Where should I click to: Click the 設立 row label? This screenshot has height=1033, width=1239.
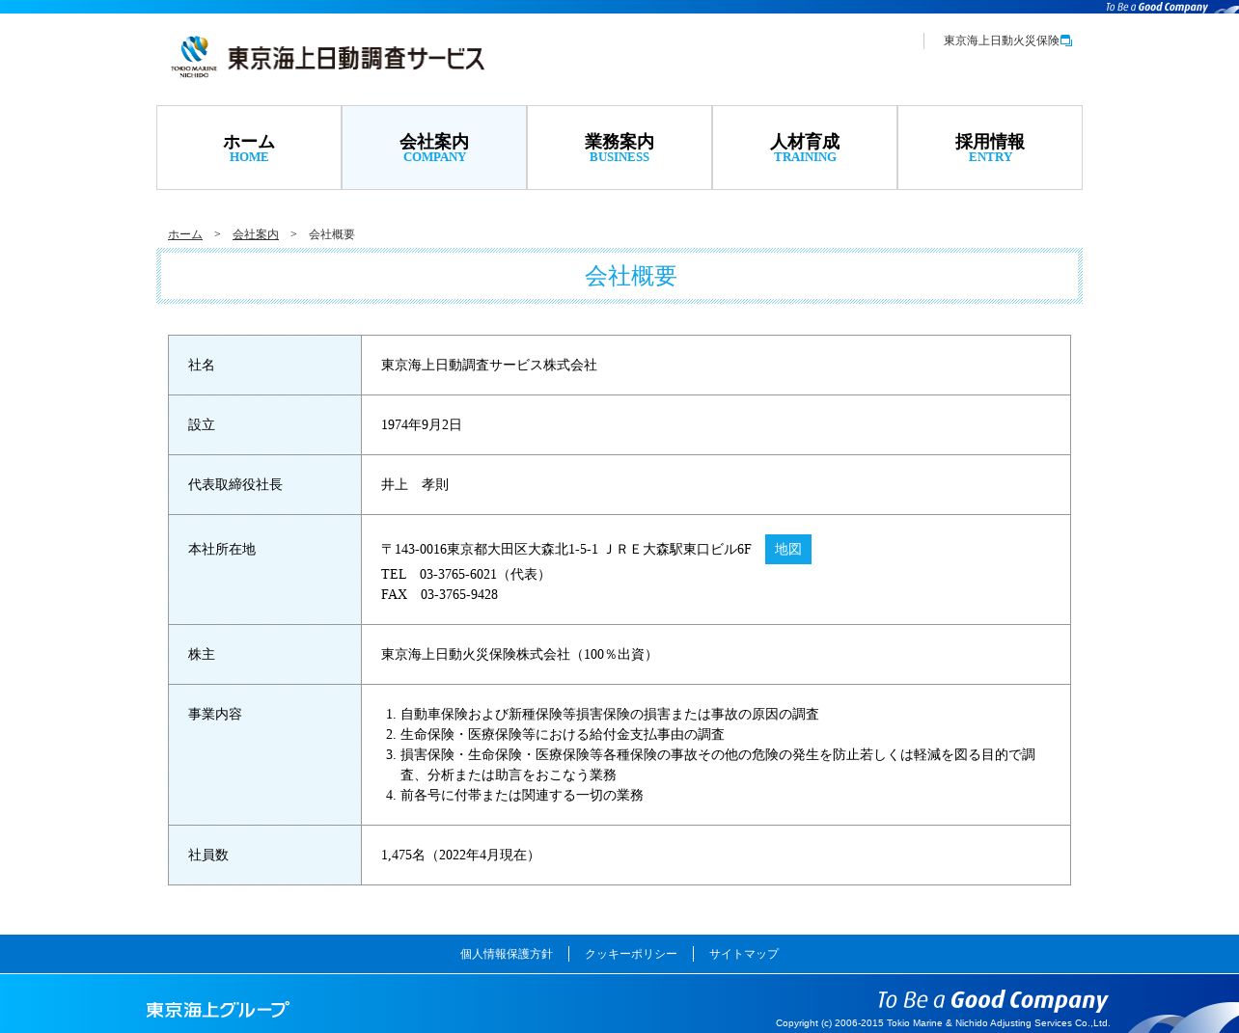[x=202, y=424]
